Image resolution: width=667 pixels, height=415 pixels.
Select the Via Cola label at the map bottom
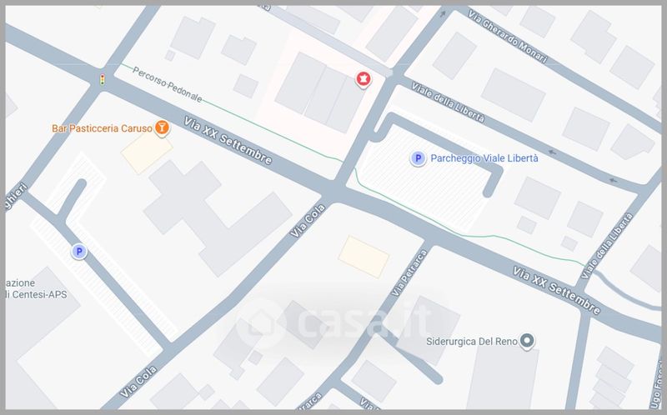(x=138, y=382)
